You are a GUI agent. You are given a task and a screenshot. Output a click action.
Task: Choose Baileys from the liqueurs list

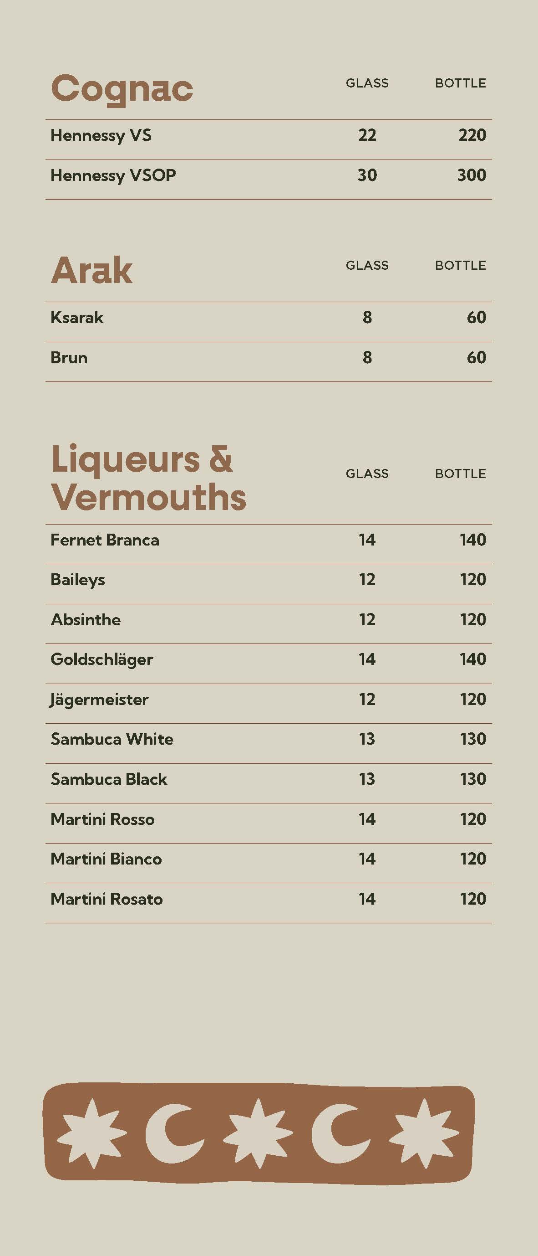point(78,580)
